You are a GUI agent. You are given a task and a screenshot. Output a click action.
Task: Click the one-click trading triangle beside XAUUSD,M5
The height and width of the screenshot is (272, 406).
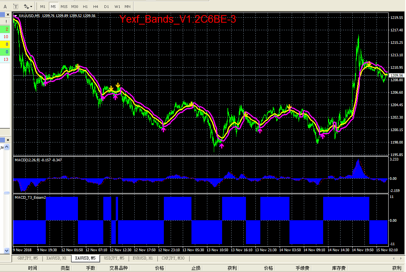(x=16, y=16)
